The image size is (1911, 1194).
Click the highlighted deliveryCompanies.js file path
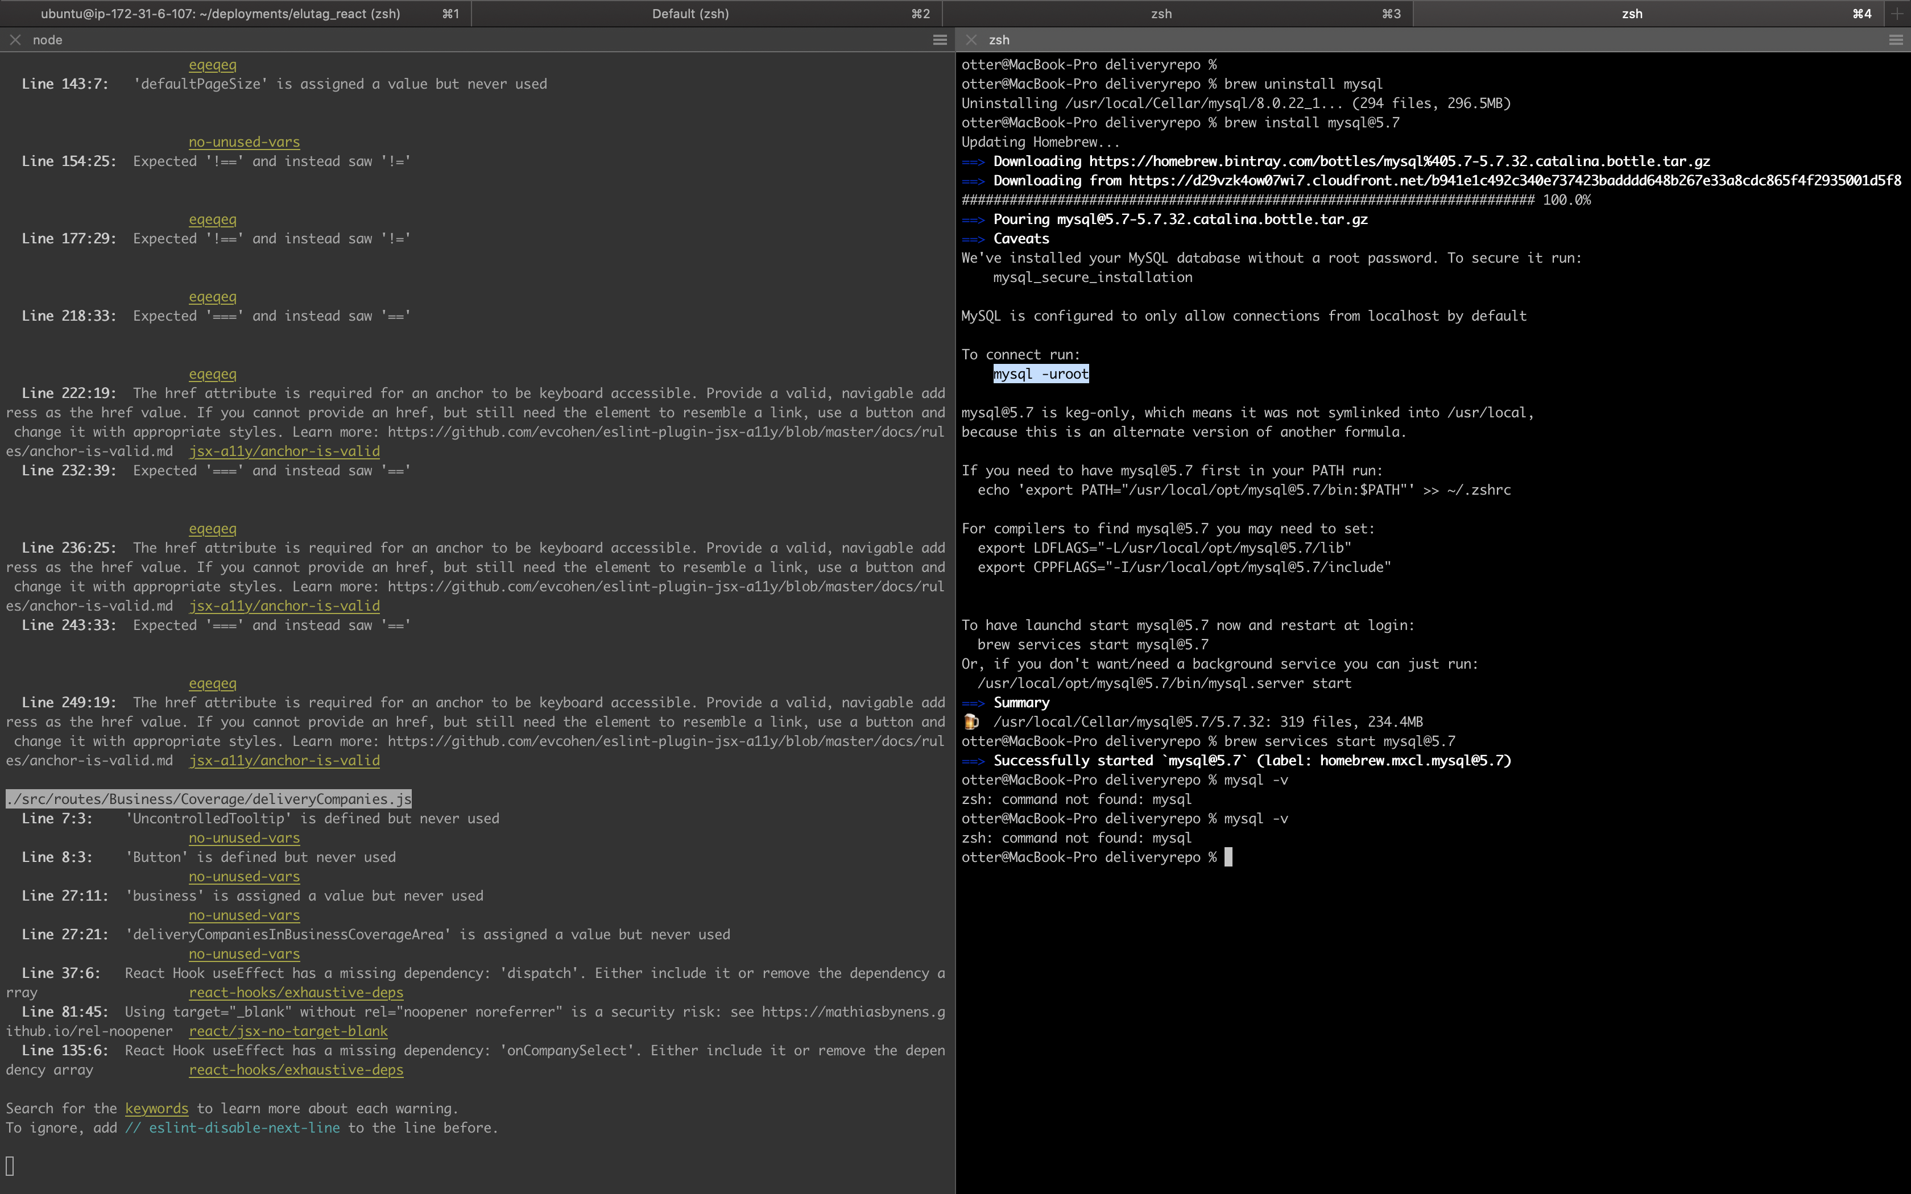pyautogui.click(x=209, y=800)
